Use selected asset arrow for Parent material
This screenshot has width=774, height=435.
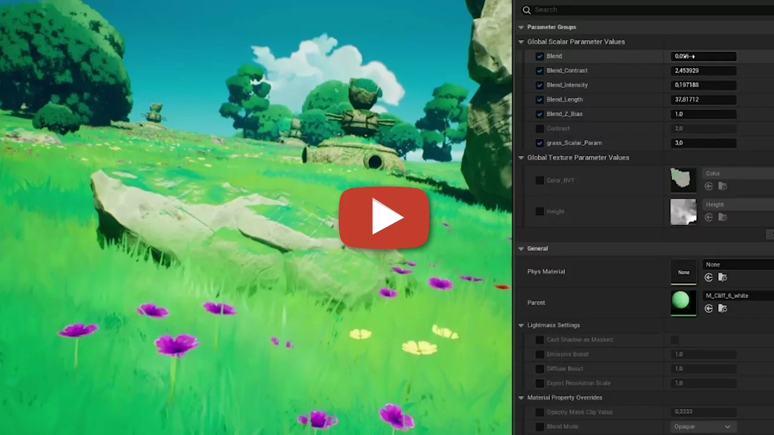tap(709, 309)
